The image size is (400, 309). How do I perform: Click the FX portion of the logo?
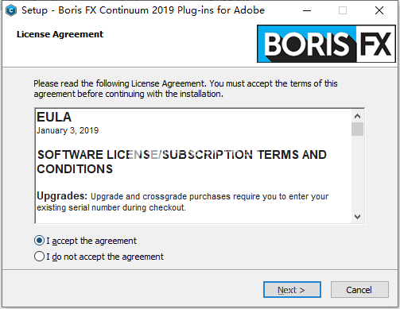click(376, 44)
